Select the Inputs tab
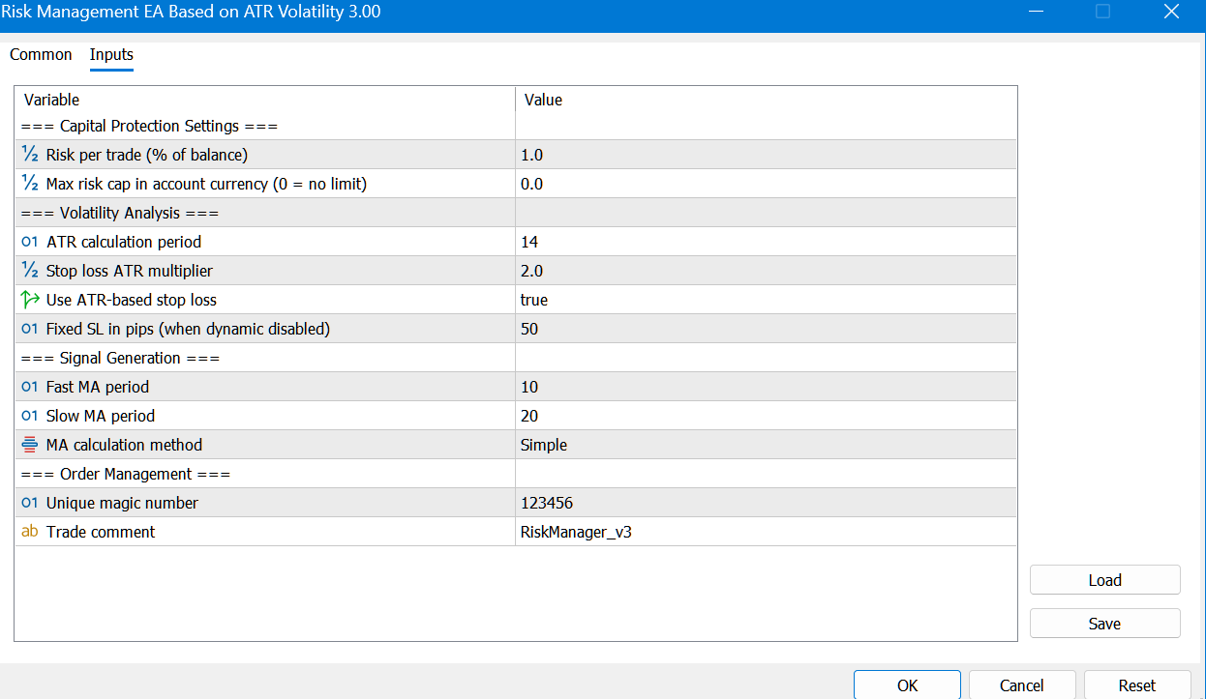The image size is (1206, 699). (x=111, y=55)
